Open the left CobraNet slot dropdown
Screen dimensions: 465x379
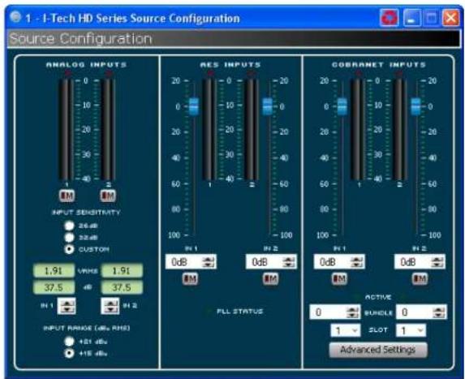coord(346,330)
